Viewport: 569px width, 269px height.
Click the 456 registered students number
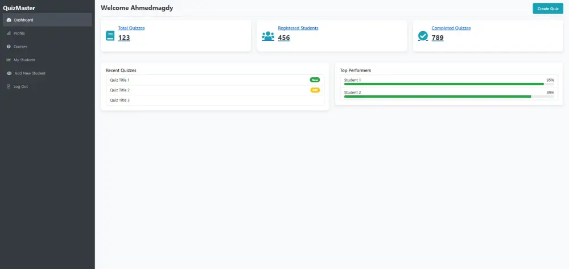[x=284, y=37]
